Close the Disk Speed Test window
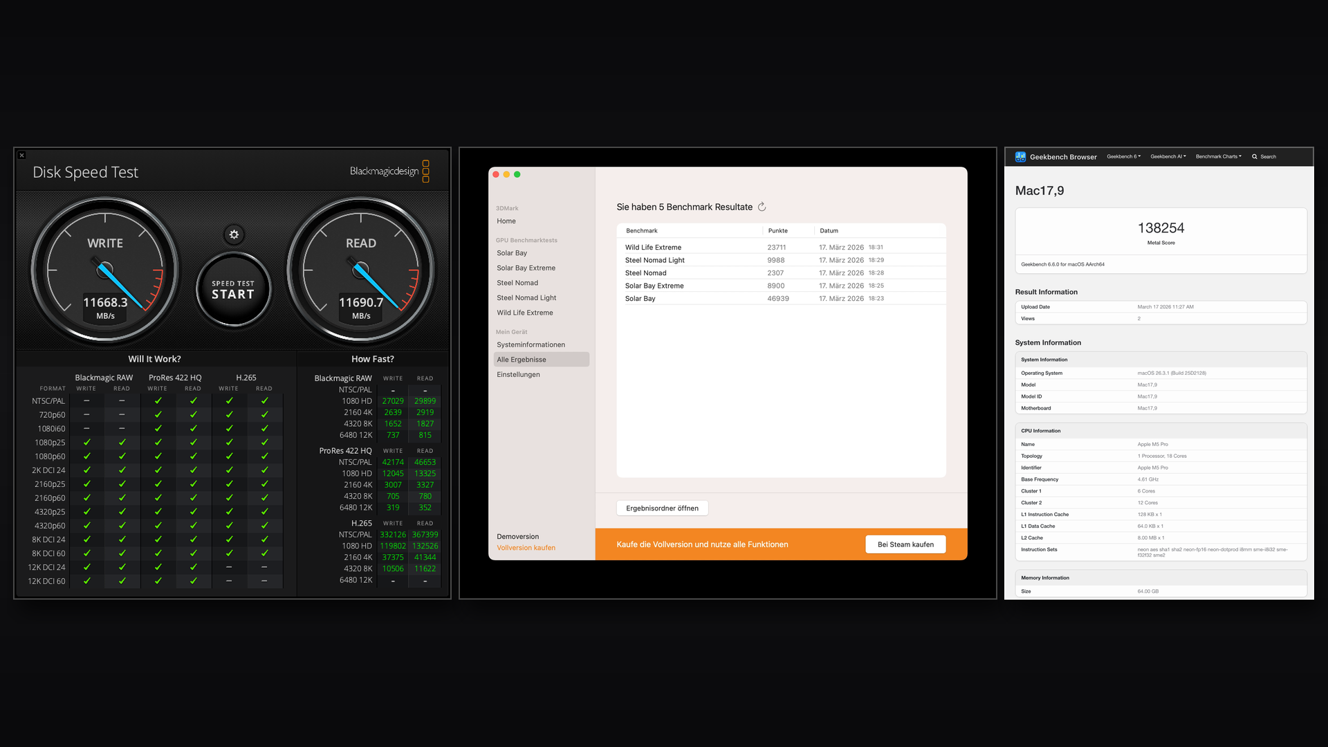Image resolution: width=1328 pixels, height=747 pixels. point(21,156)
